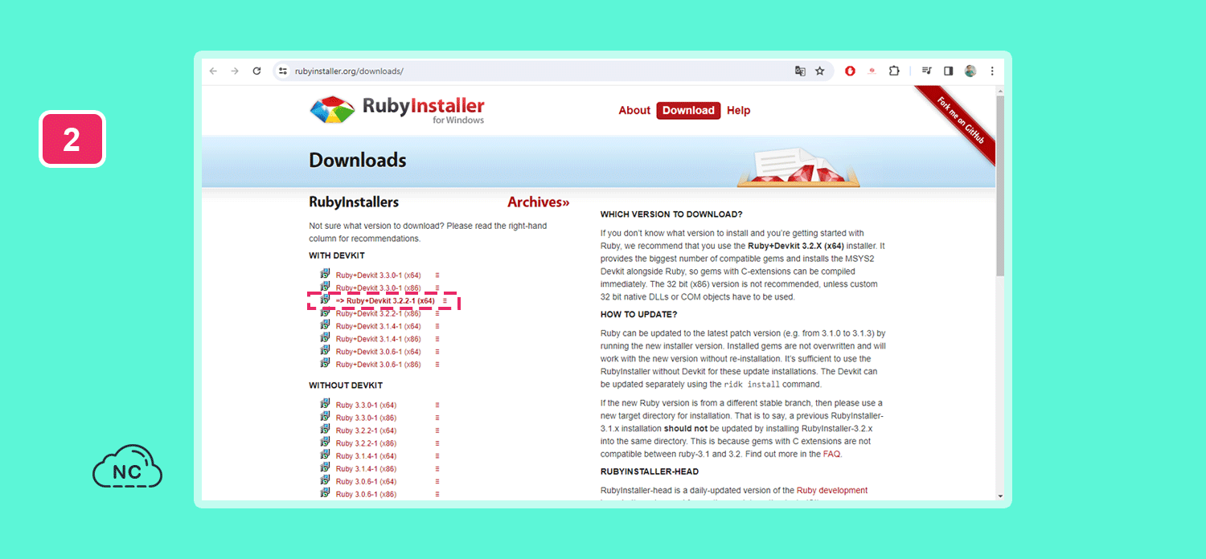This screenshot has height=559, width=1206.
Task: Download Ruby+Devkit 3.3.0-1 (x86)
Action: pyautogui.click(x=379, y=288)
